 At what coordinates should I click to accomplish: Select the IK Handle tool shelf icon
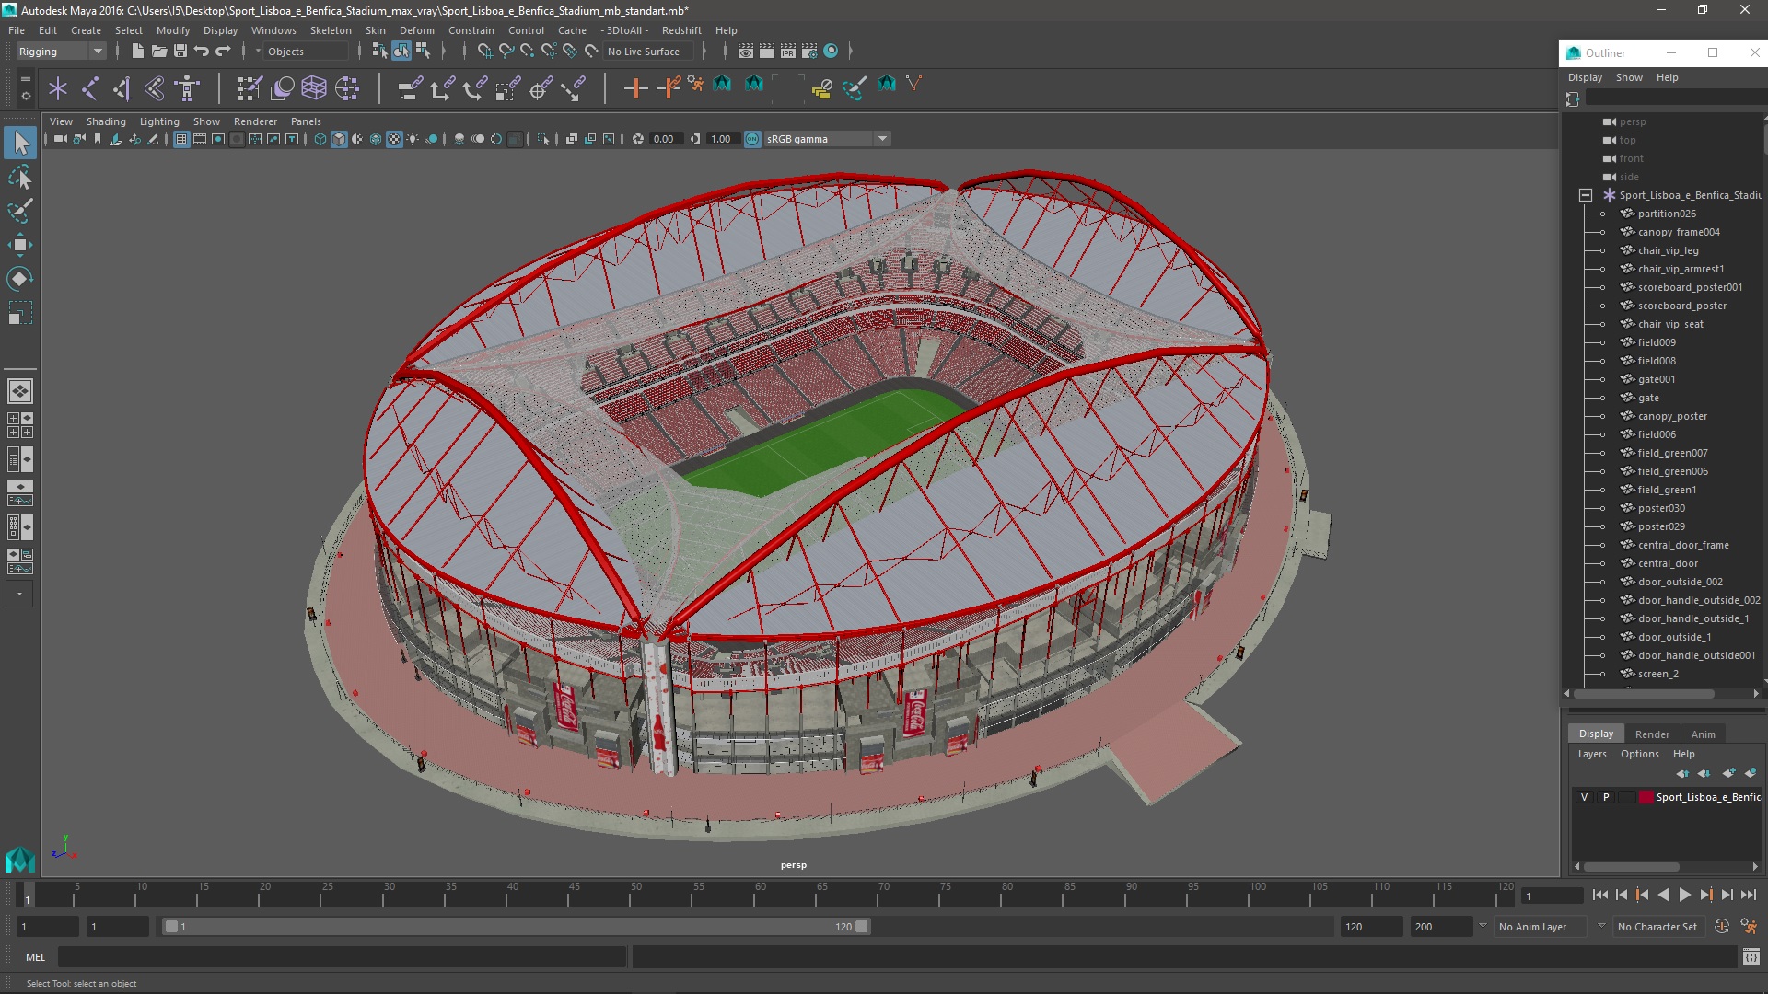[122, 88]
